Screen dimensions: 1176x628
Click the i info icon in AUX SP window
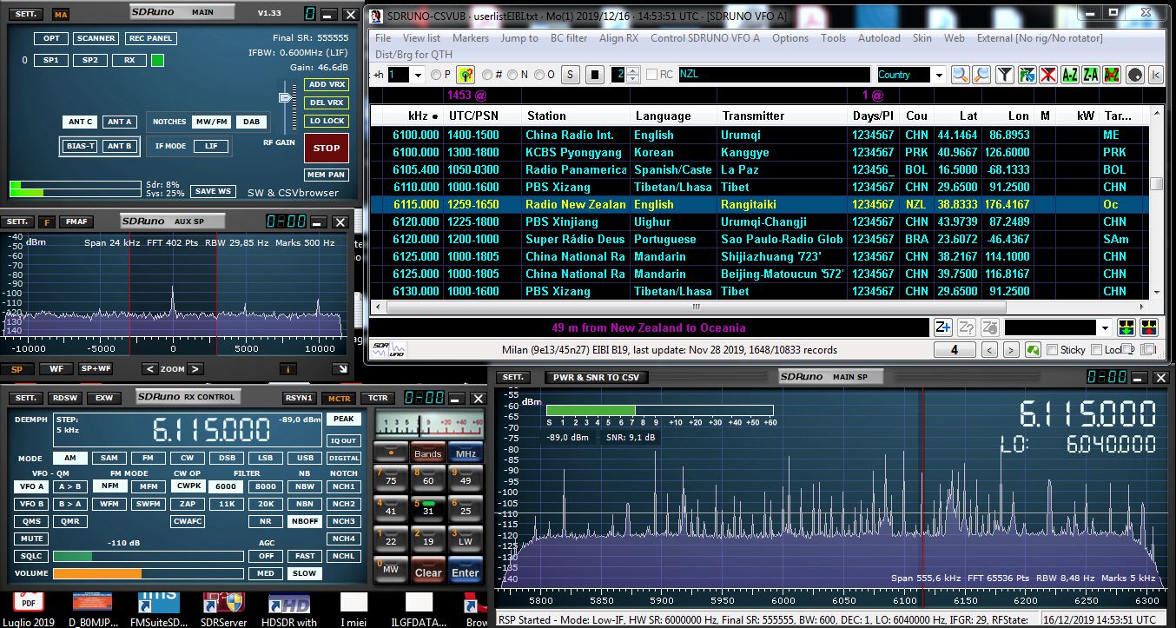tap(288, 369)
